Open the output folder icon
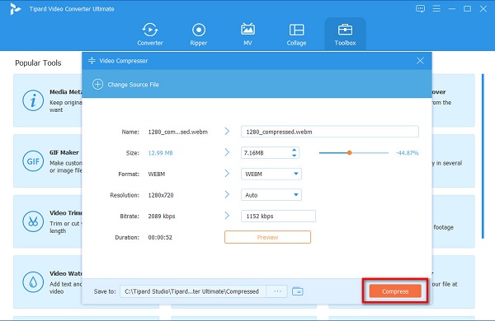The image size is (495, 321). (x=298, y=291)
